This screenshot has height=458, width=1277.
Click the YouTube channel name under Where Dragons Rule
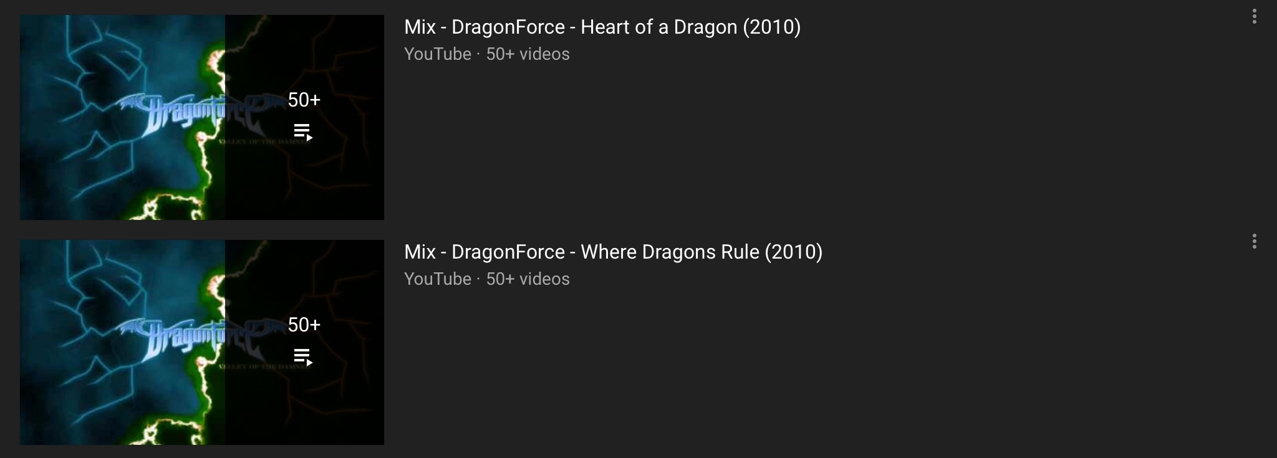(437, 279)
